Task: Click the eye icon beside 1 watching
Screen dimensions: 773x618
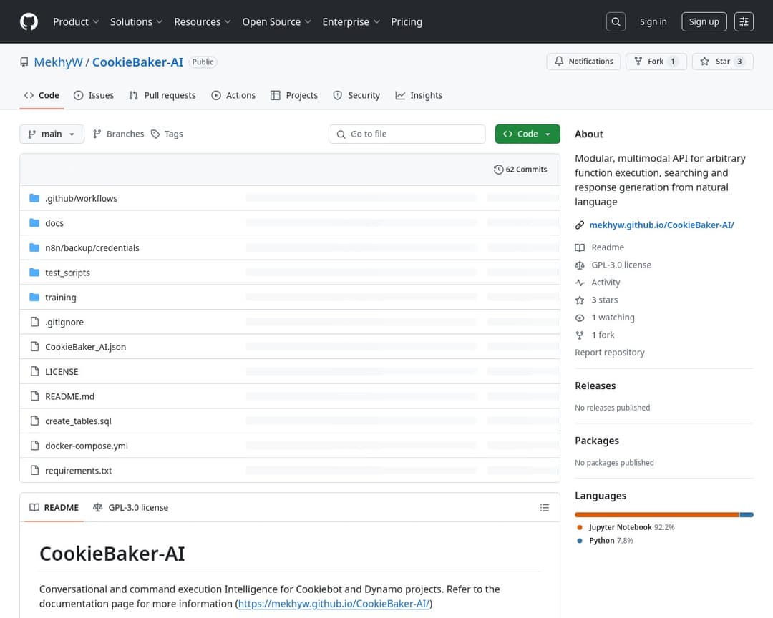Action: pyautogui.click(x=580, y=318)
